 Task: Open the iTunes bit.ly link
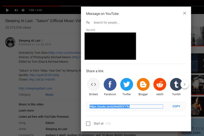coord(42,79)
